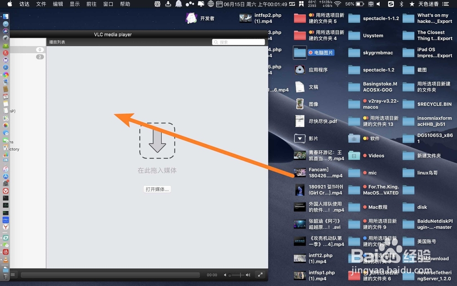Screen dimensions: 457x286
Task: Select the disk folder on desktop
Action: click(x=415, y=207)
